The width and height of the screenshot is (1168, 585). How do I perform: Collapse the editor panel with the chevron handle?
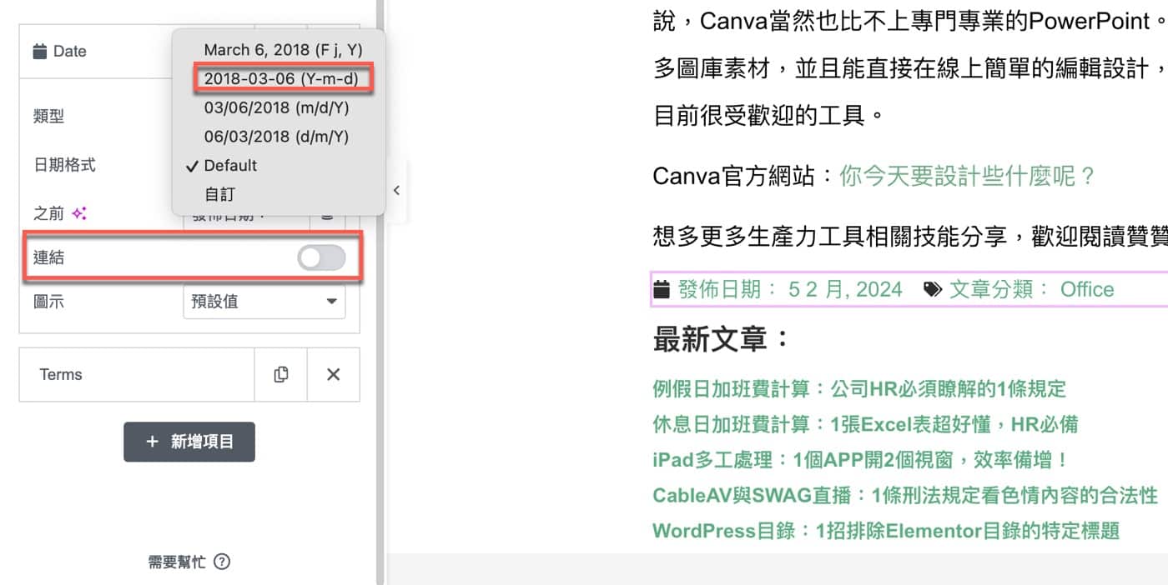coord(396,190)
